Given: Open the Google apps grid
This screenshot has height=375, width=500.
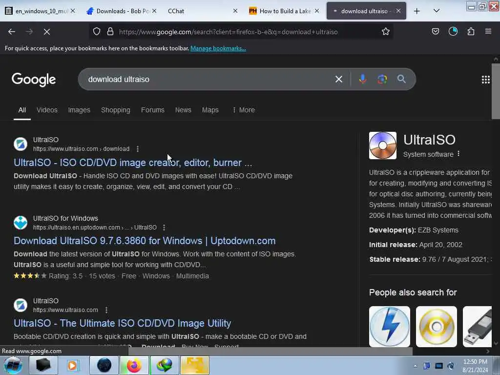Looking at the screenshot, I should [x=486, y=80].
